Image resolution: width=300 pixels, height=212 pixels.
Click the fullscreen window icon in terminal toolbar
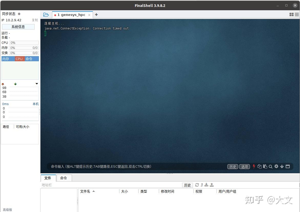tap(287, 166)
